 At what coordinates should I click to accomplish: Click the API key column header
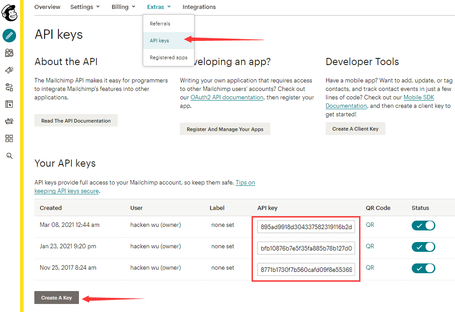(267, 208)
